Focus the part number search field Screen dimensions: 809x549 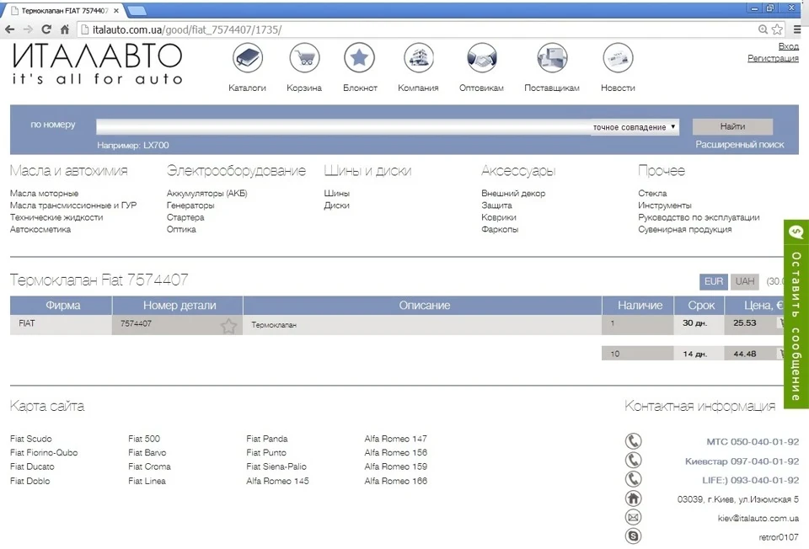343,127
